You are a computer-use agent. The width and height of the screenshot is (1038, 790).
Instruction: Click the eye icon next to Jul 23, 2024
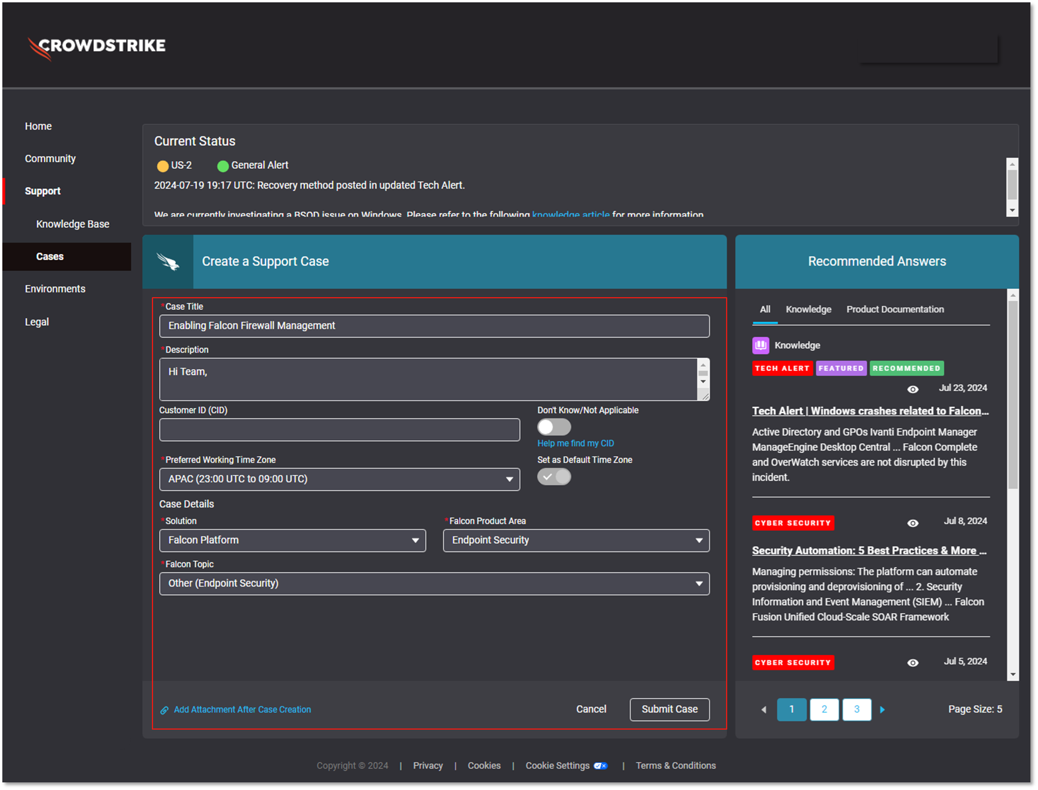click(x=913, y=389)
